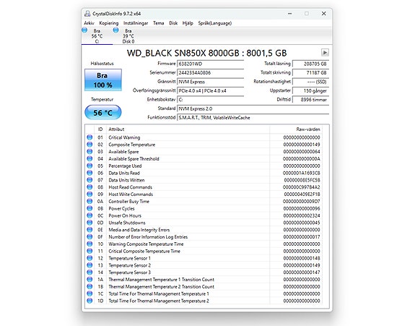Click the status icon for Temperature Sensor 3
Viewport: 415px width, 326px height.
tap(89, 273)
